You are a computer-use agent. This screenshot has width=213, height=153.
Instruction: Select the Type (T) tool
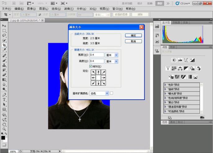(x=4, y=100)
